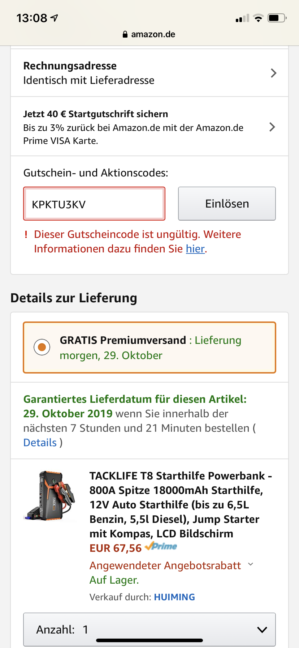Tap the lock icon beside amazon.de
299x648 pixels.
point(125,34)
